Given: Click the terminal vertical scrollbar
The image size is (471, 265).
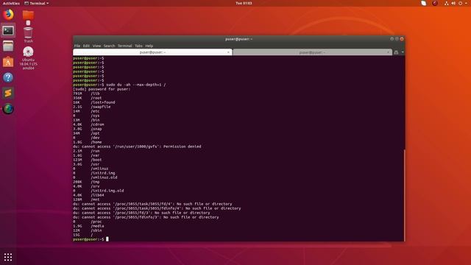Looking at the screenshot, I should [x=404, y=194].
